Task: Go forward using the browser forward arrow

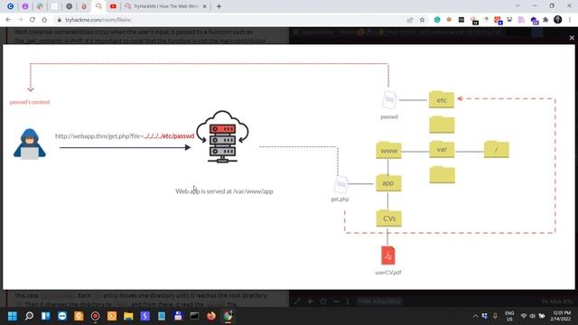Action: point(20,20)
